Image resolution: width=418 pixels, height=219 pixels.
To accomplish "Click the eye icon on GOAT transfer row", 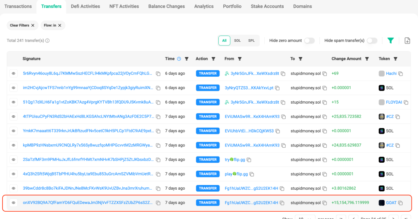I will pos(14,203).
